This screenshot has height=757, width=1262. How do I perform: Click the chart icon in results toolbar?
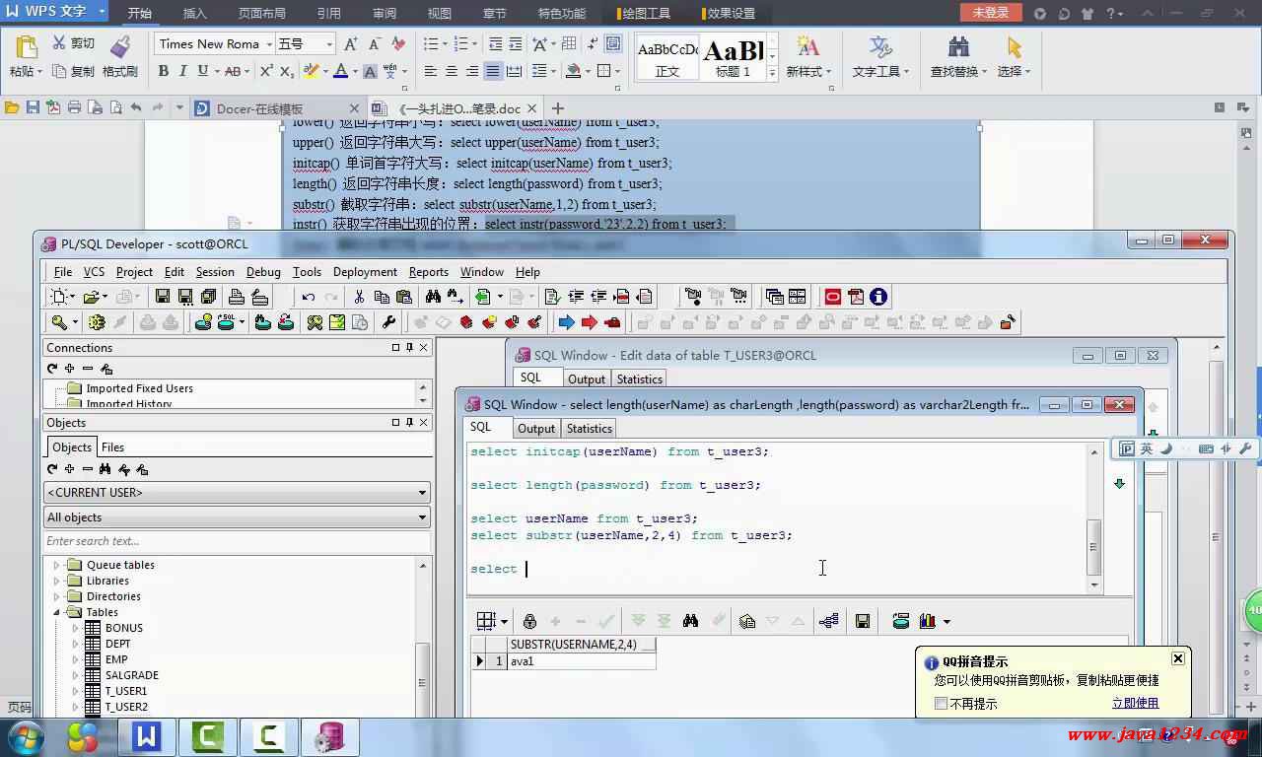coord(928,621)
